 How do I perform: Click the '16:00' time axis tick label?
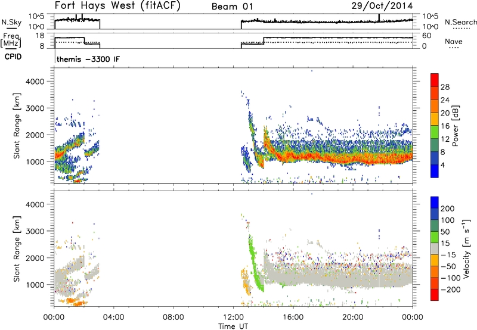point(293,317)
